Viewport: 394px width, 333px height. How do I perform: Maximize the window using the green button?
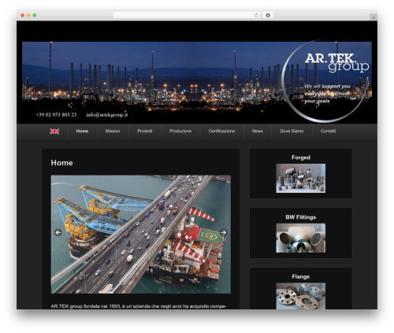(x=35, y=15)
